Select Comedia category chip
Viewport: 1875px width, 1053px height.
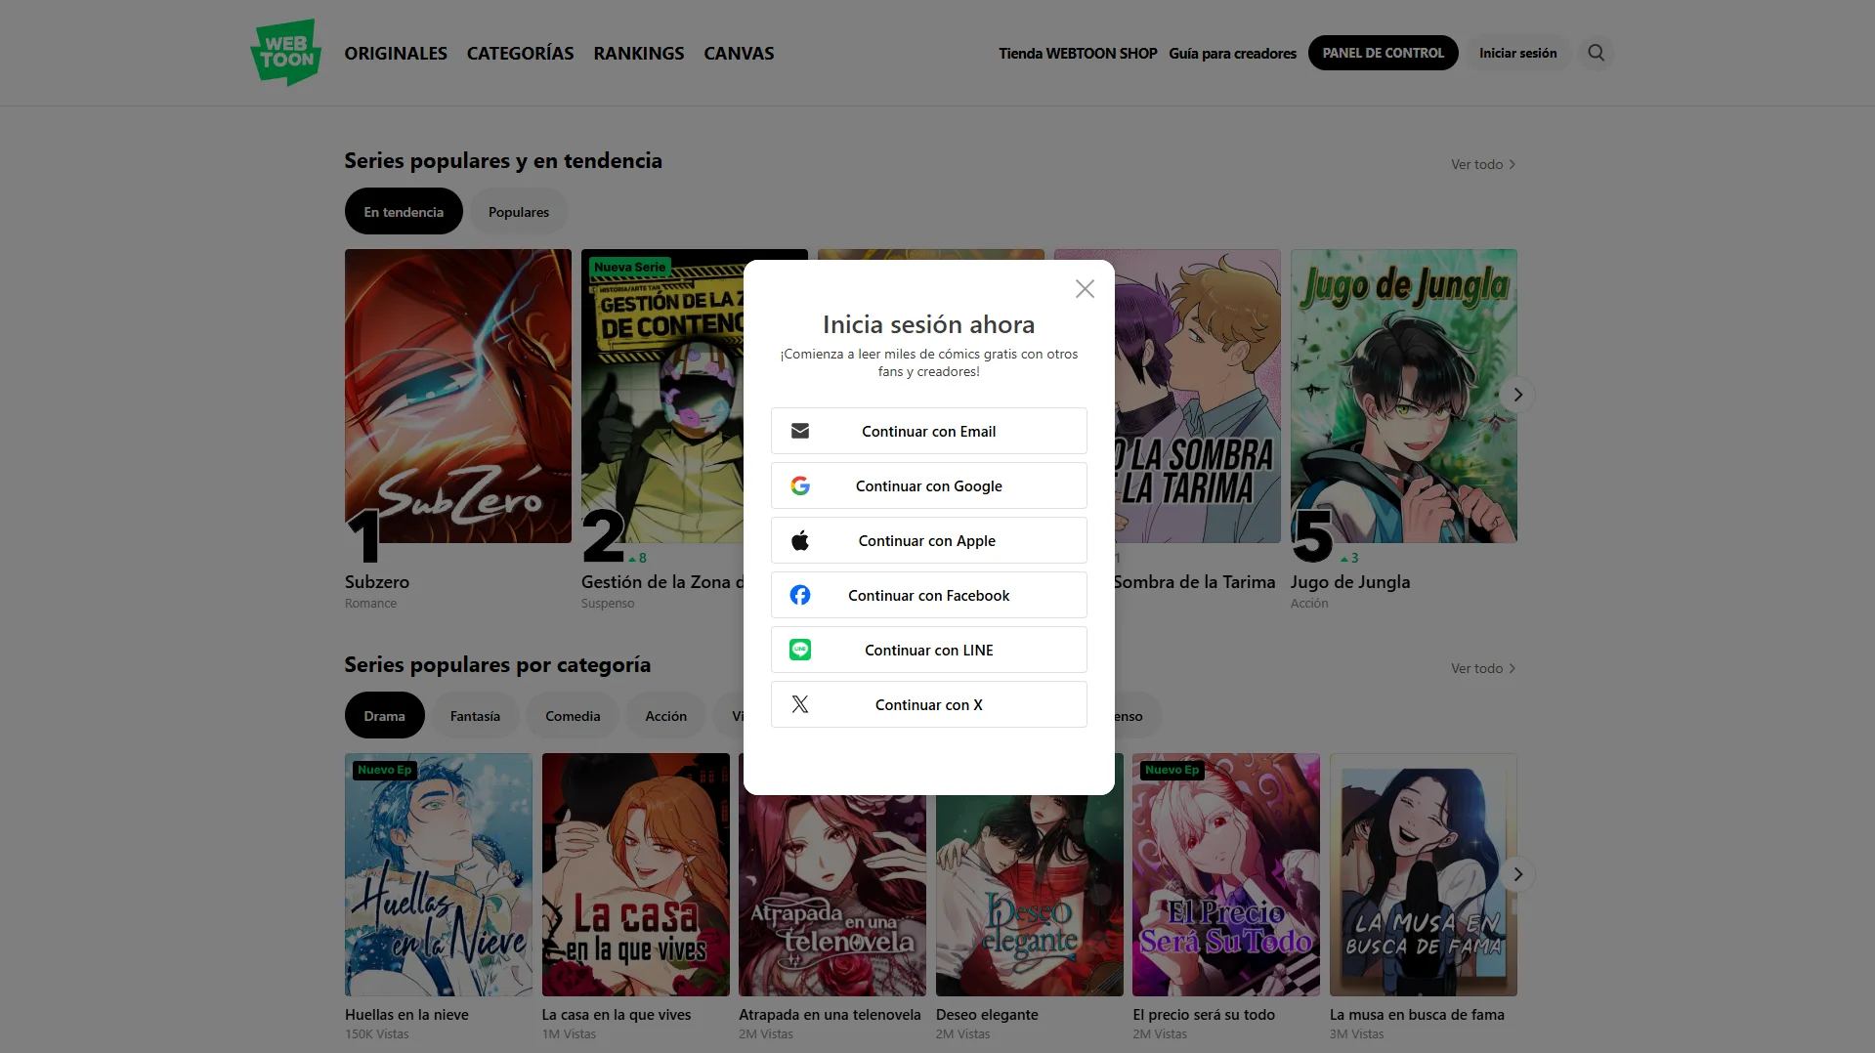[x=573, y=715]
